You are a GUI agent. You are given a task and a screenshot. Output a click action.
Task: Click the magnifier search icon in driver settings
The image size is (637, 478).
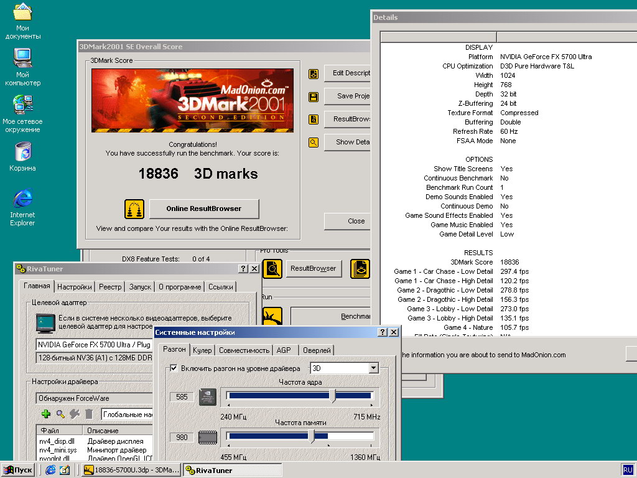(x=60, y=414)
